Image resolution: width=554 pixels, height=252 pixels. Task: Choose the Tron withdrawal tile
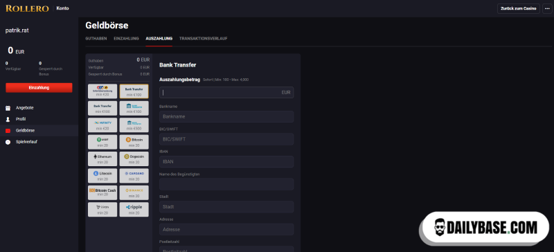tap(102, 210)
